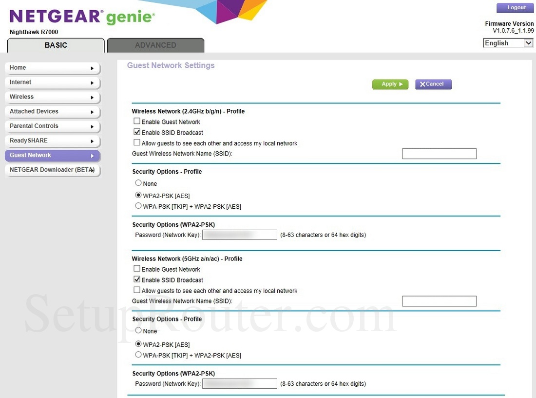Click the arrow beside Wireless menu
Viewport: 536px width, 398px height.
click(92, 98)
